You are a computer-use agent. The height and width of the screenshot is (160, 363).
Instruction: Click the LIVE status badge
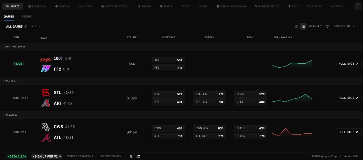(18, 64)
